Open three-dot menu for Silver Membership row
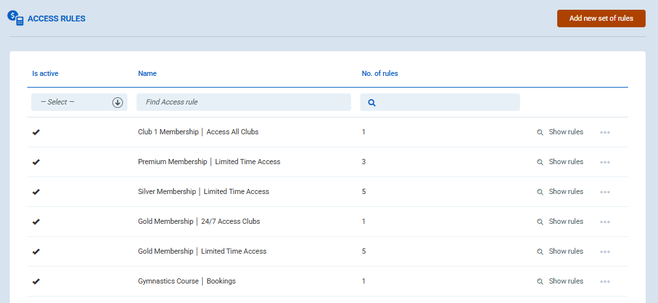 605,192
